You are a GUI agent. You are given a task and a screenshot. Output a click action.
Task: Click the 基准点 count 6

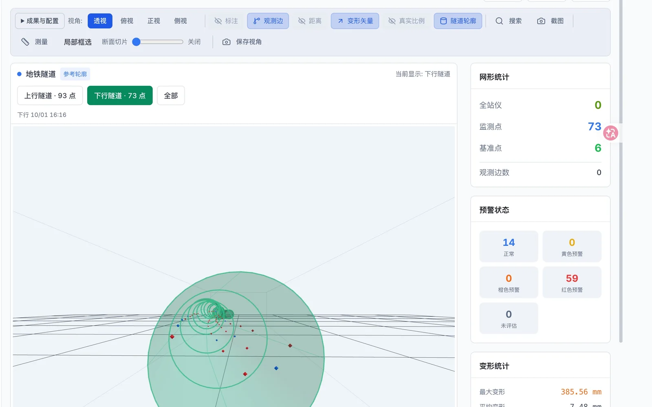598,148
